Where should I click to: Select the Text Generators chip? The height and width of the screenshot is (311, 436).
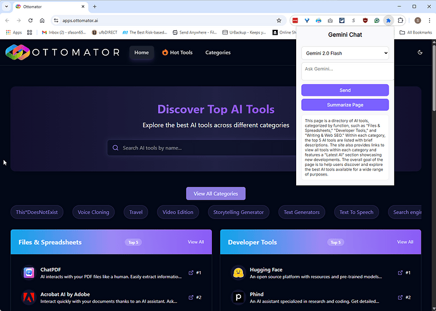click(x=302, y=212)
